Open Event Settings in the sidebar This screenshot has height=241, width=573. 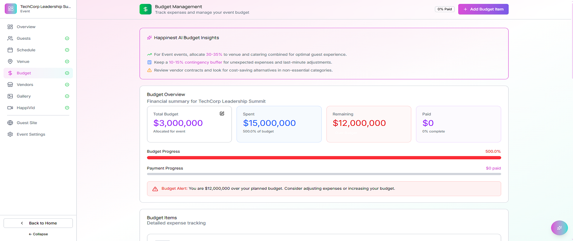pos(31,134)
